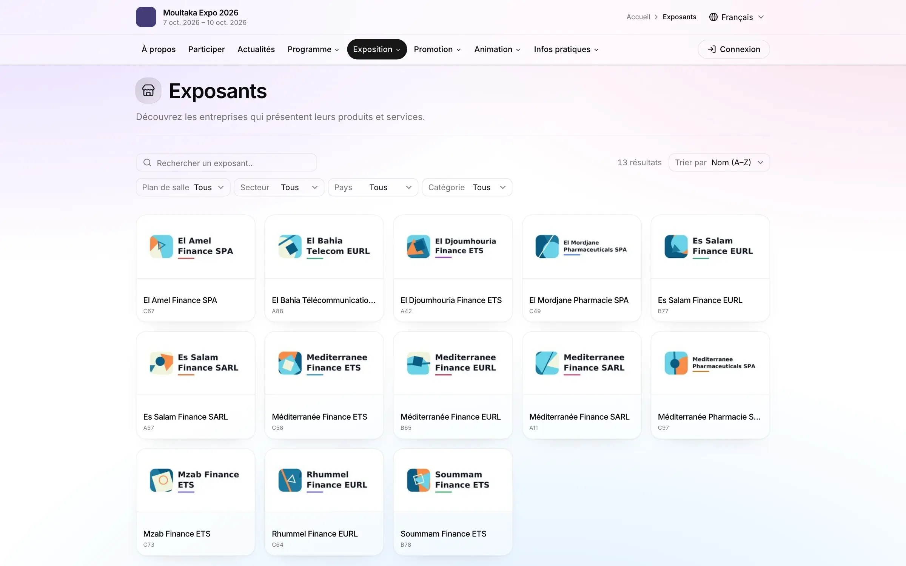Click the Moultaka Expo 2026 title
Screen dimensions: 906x566
200,12
